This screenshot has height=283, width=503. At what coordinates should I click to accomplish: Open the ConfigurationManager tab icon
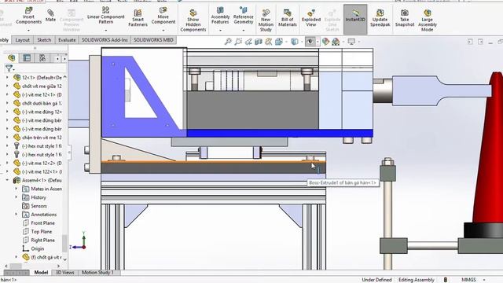[x=42, y=57]
